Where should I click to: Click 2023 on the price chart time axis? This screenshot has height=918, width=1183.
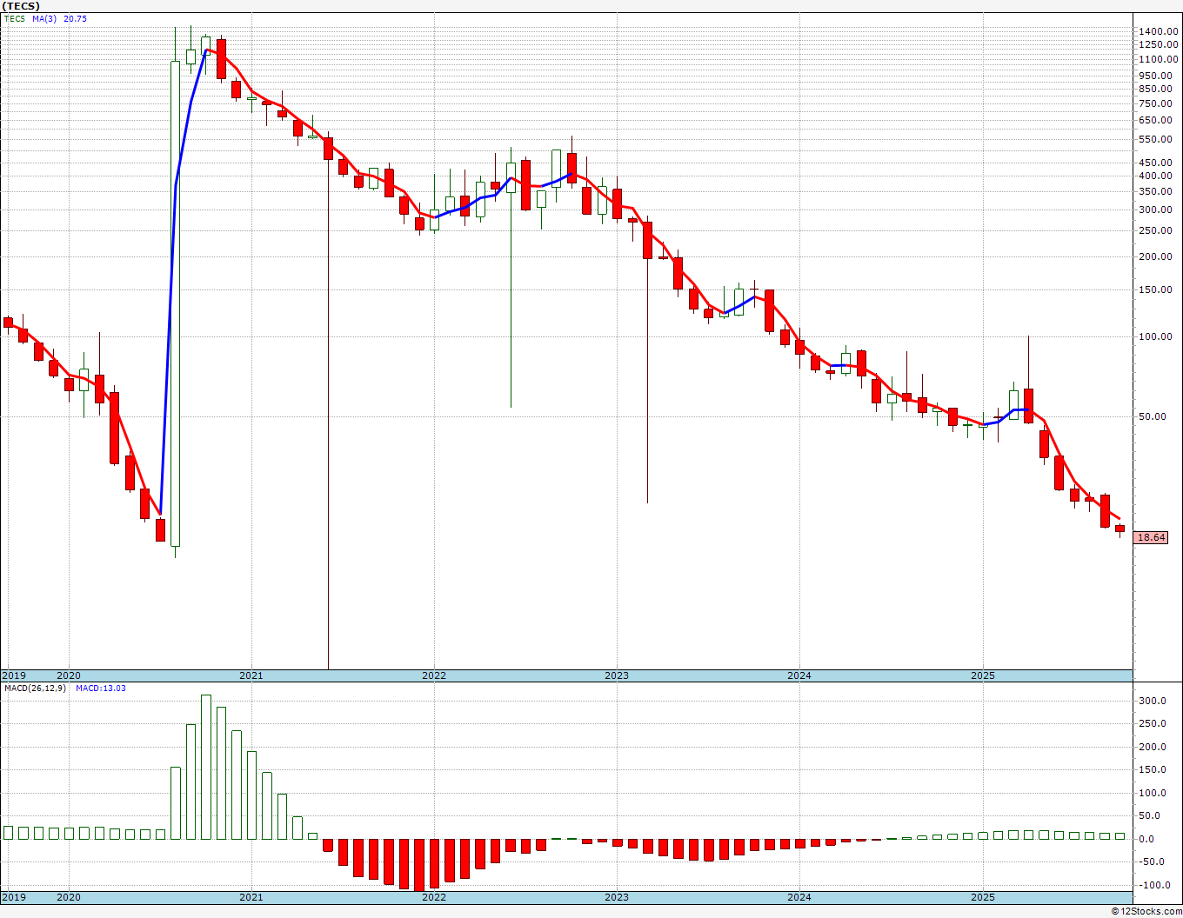pos(616,675)
